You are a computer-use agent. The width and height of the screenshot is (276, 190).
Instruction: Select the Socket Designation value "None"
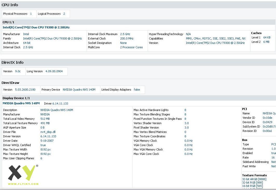(123, 43)
